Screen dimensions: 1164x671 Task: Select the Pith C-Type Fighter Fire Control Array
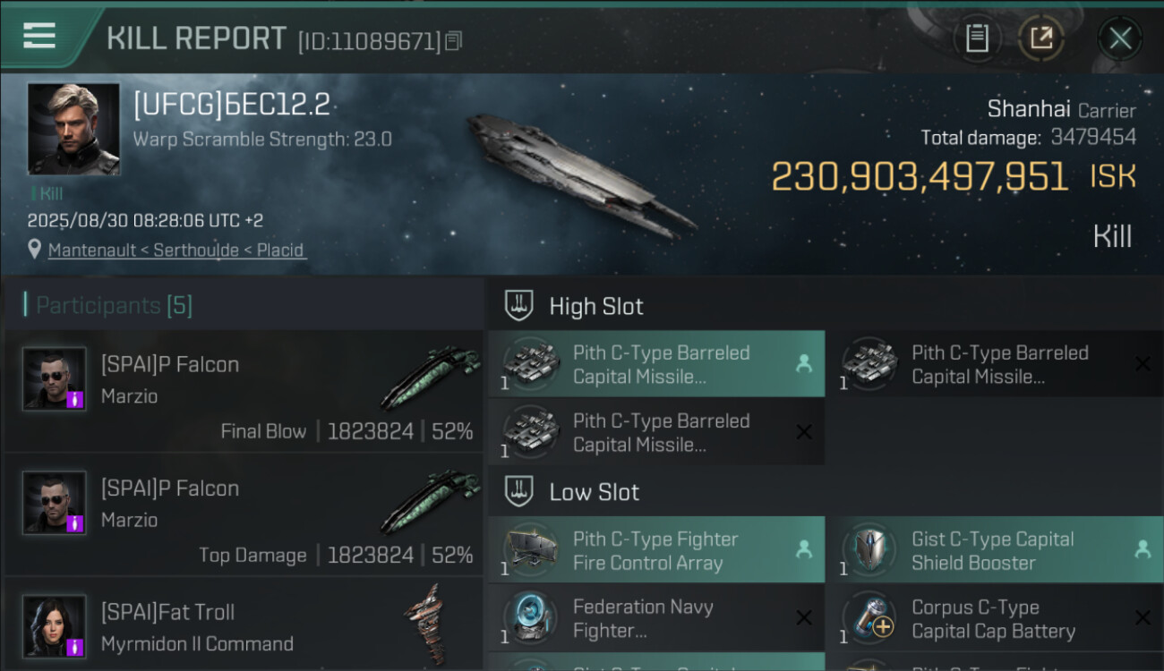[x=655, y=550]
